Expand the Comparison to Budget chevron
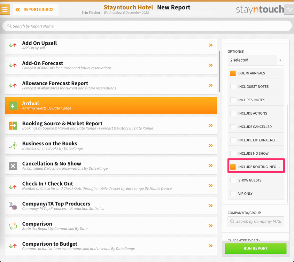This screenshot has height=262, width=294. tap(211, 246)
